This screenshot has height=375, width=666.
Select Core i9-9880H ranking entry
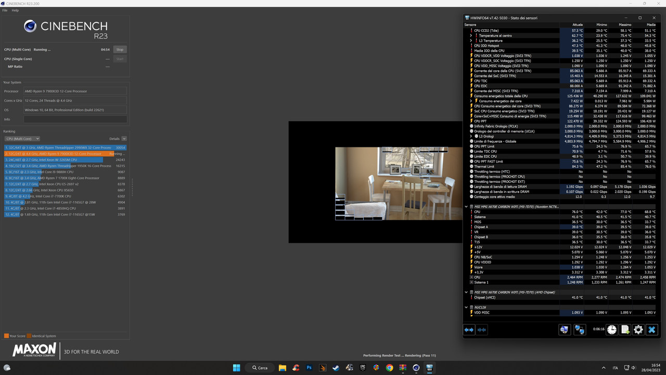[65, 172]
